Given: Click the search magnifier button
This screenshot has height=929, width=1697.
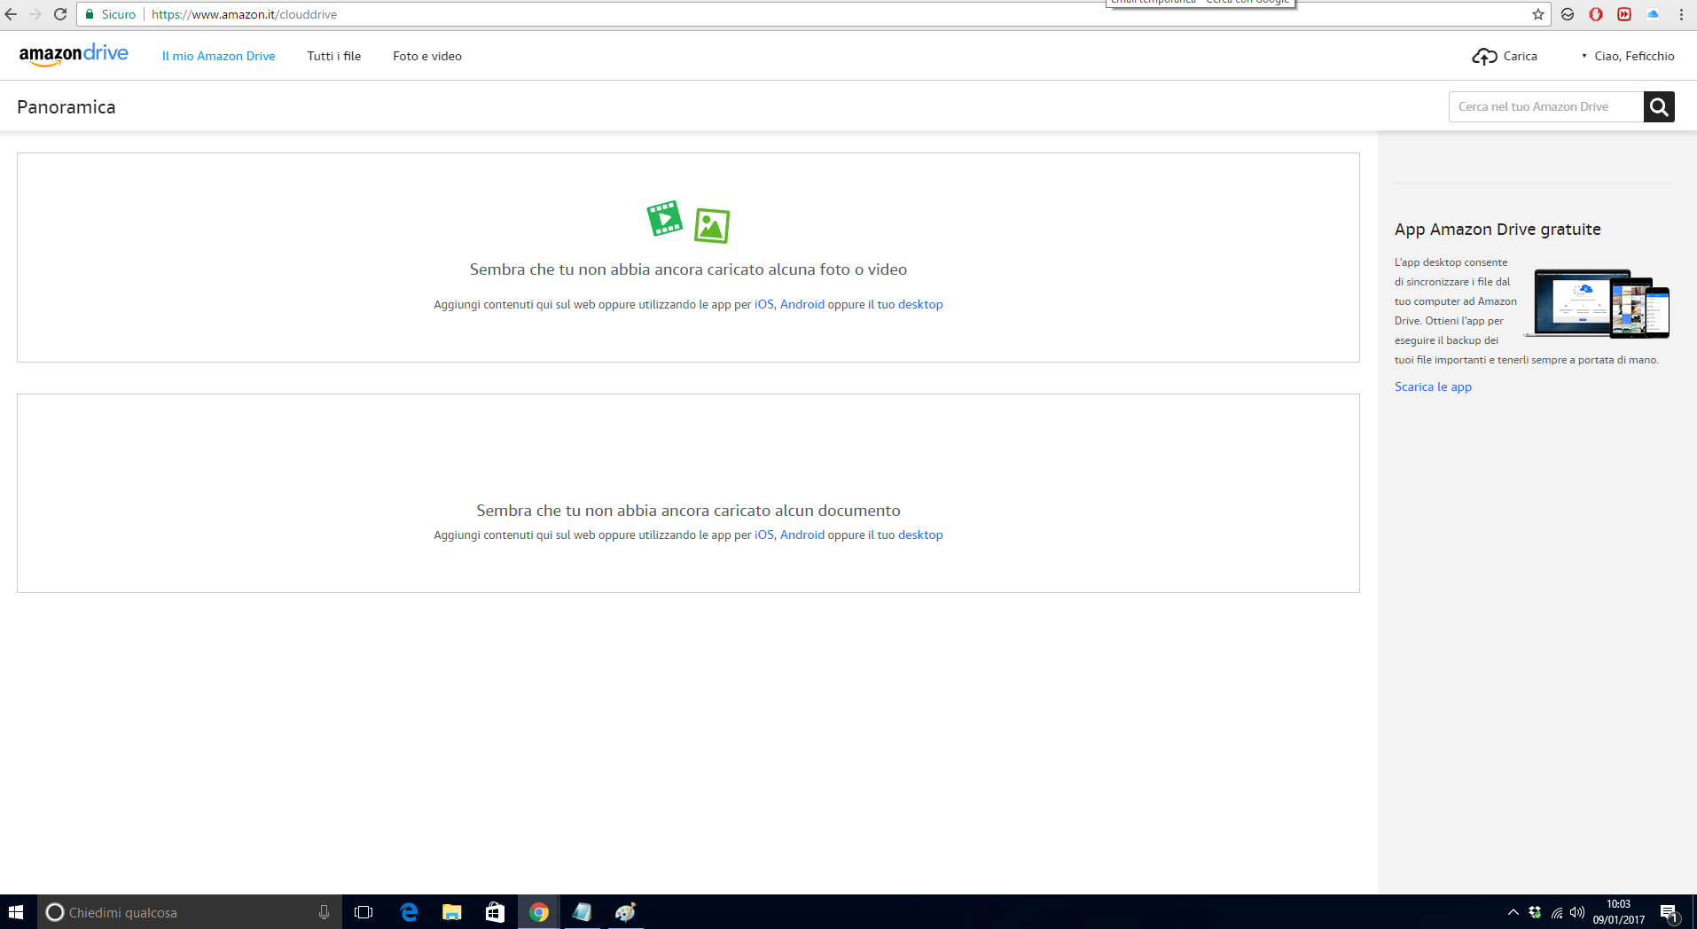Looking at the screenshot, I should tap(1659, 106).
